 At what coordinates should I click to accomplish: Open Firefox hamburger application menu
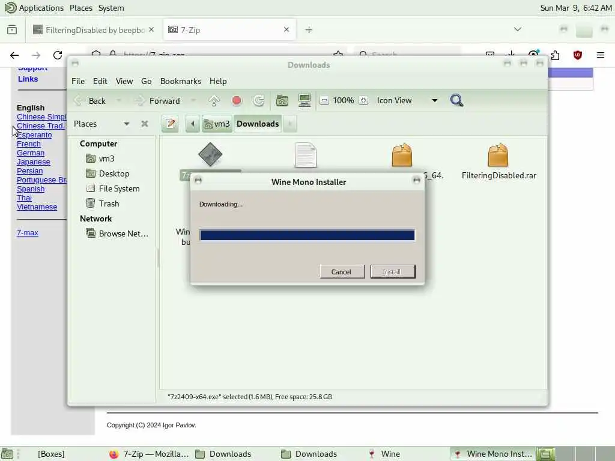click(x=601, y=55)
